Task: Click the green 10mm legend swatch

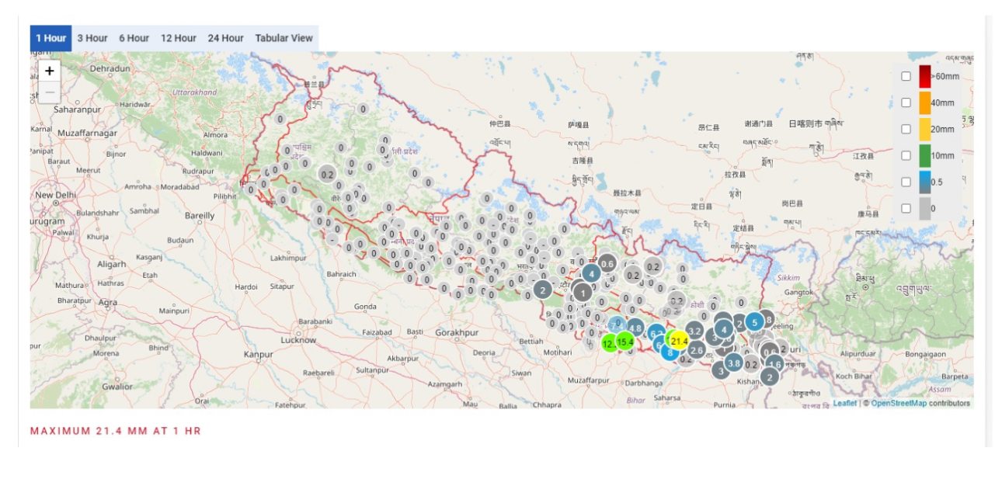Action: coord(924,155)
